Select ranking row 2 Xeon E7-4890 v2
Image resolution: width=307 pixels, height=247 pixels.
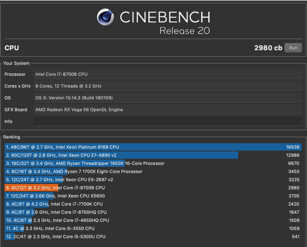tap(153, 155)
